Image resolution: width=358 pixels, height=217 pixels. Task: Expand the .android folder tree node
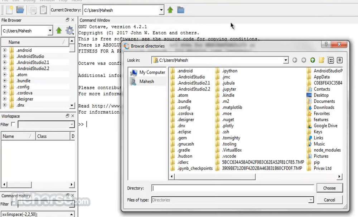tap(5, 50)
